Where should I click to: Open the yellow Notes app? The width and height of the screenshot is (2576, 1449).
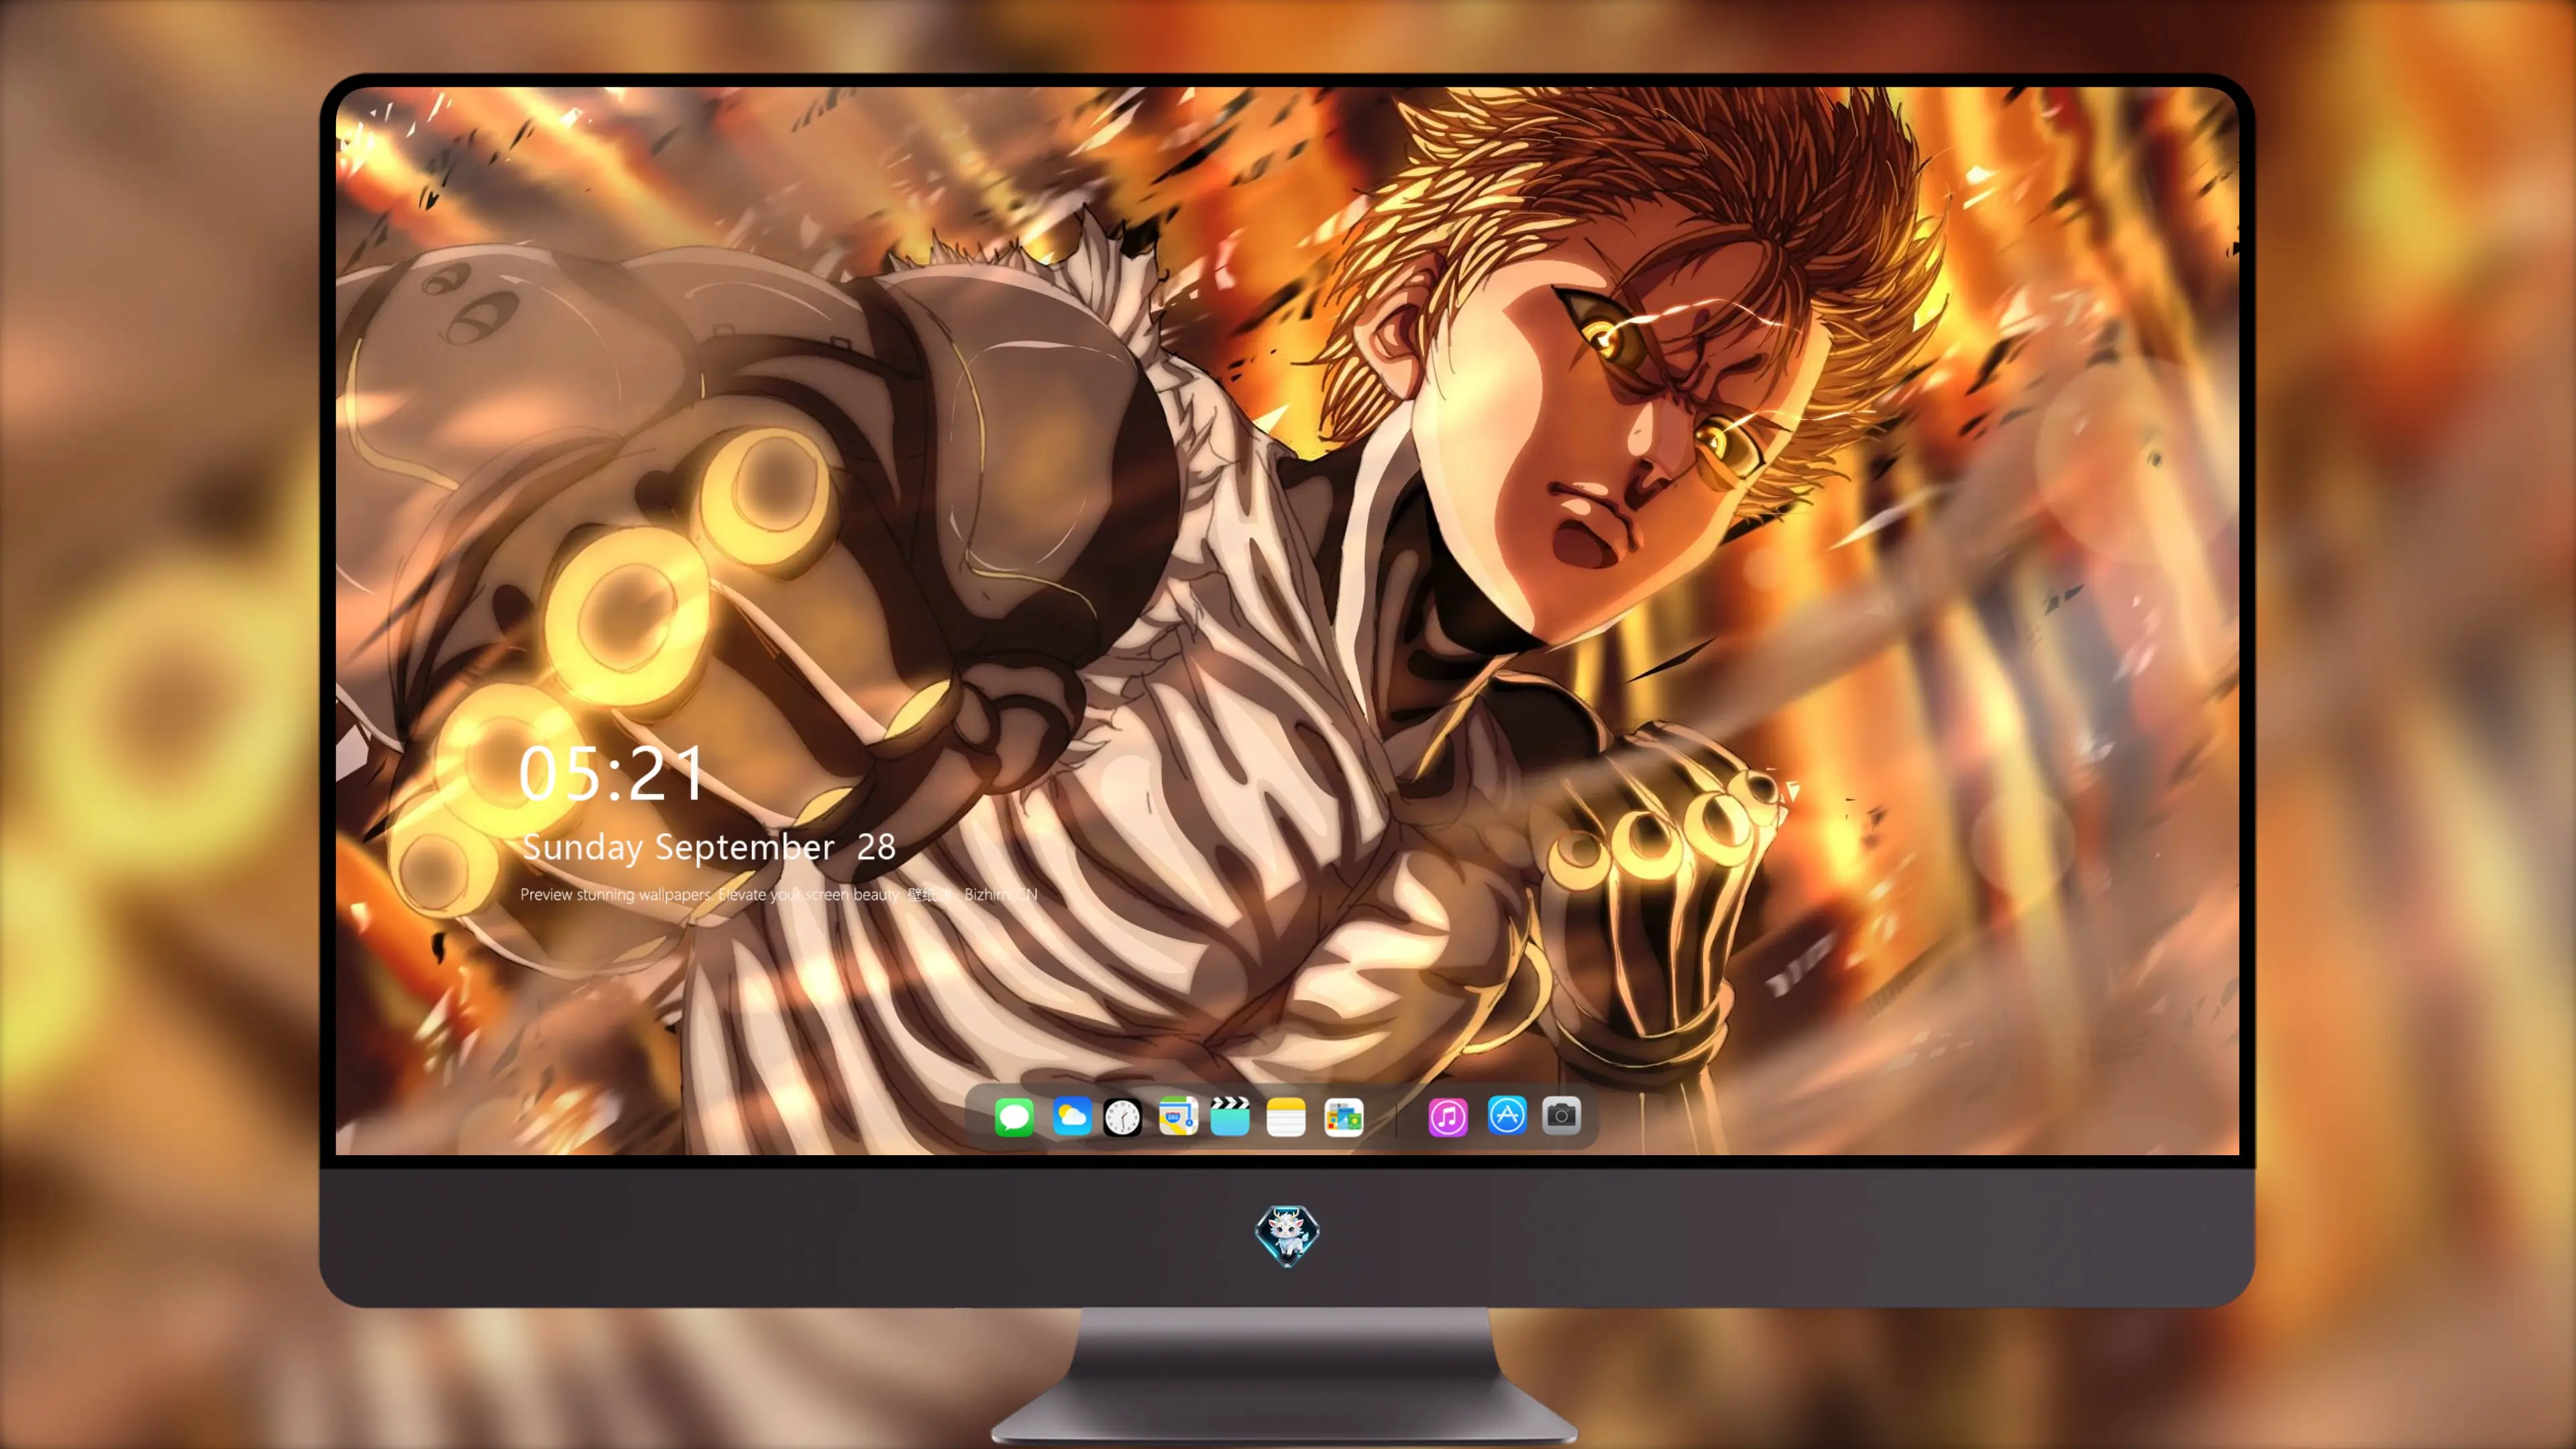[1286, 1116]
